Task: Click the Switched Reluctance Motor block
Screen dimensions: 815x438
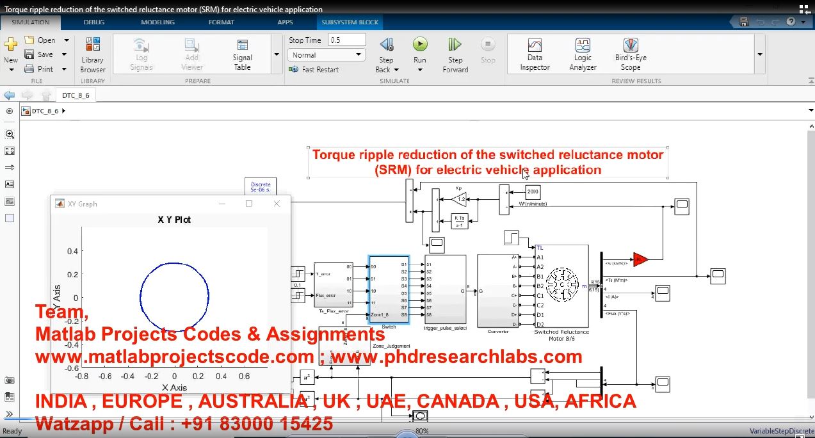Action: [562, 286]
